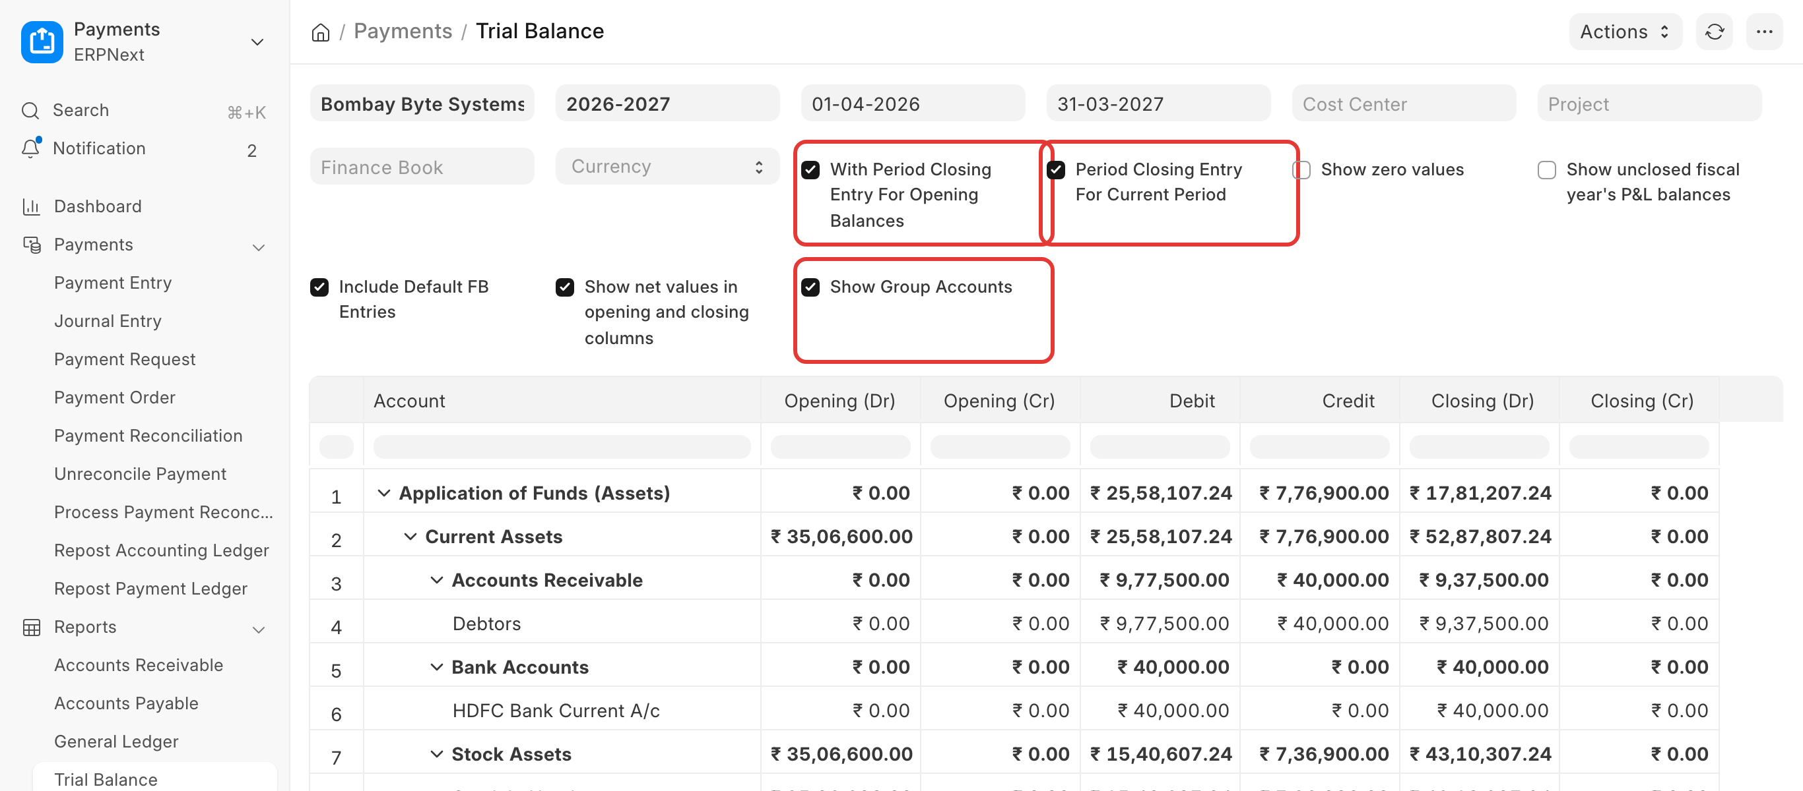Image resolution: width=1803 pixels, height=791 pixels.
Task: Open the Actions dropdown
Action: 1625,32
